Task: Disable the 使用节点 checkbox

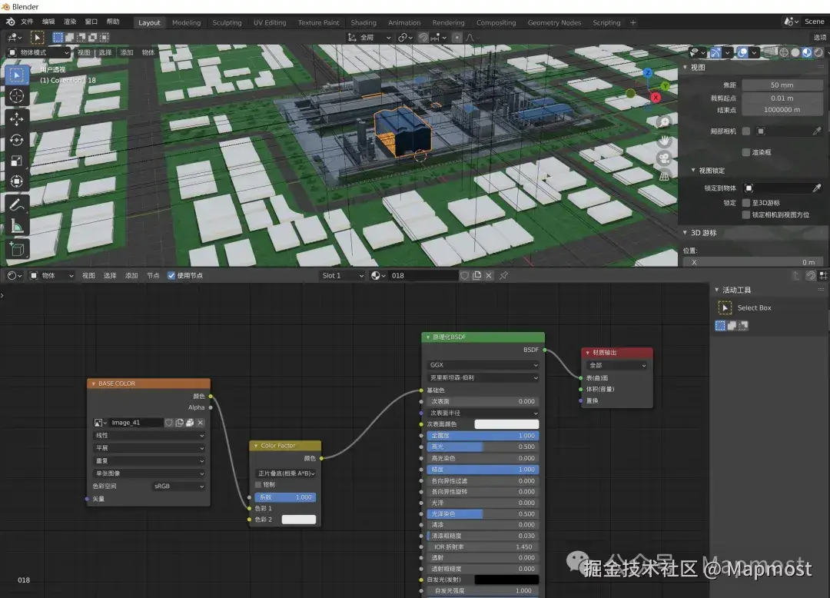Action: tap(171, 275)
